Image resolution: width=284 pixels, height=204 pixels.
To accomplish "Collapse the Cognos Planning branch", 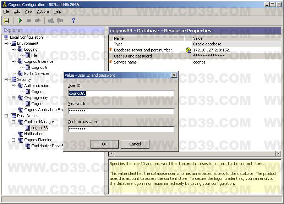I will 13,140.
